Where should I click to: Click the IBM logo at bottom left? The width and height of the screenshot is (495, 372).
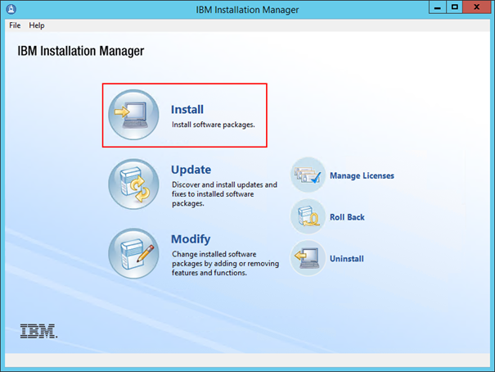click(x=38, y=331)
